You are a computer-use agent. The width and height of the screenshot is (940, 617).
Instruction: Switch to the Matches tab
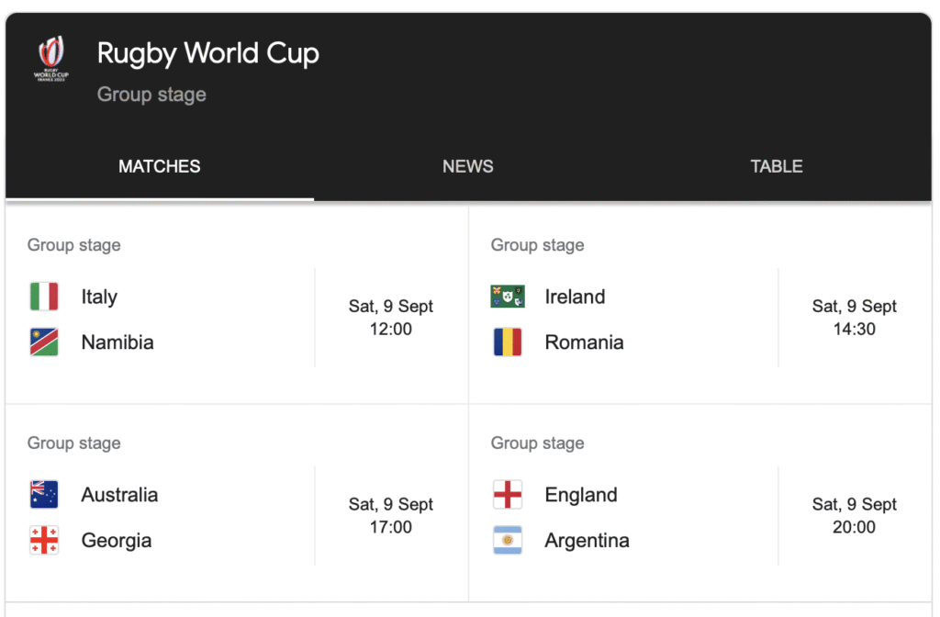click(x=160, y=166)
